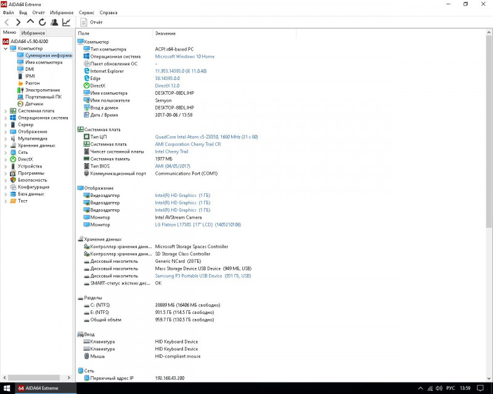Open the Intel Cherry Trail chipset link
Image resolution: width=493 pixels, height=394 pixels.
click(x=171, y=151)
